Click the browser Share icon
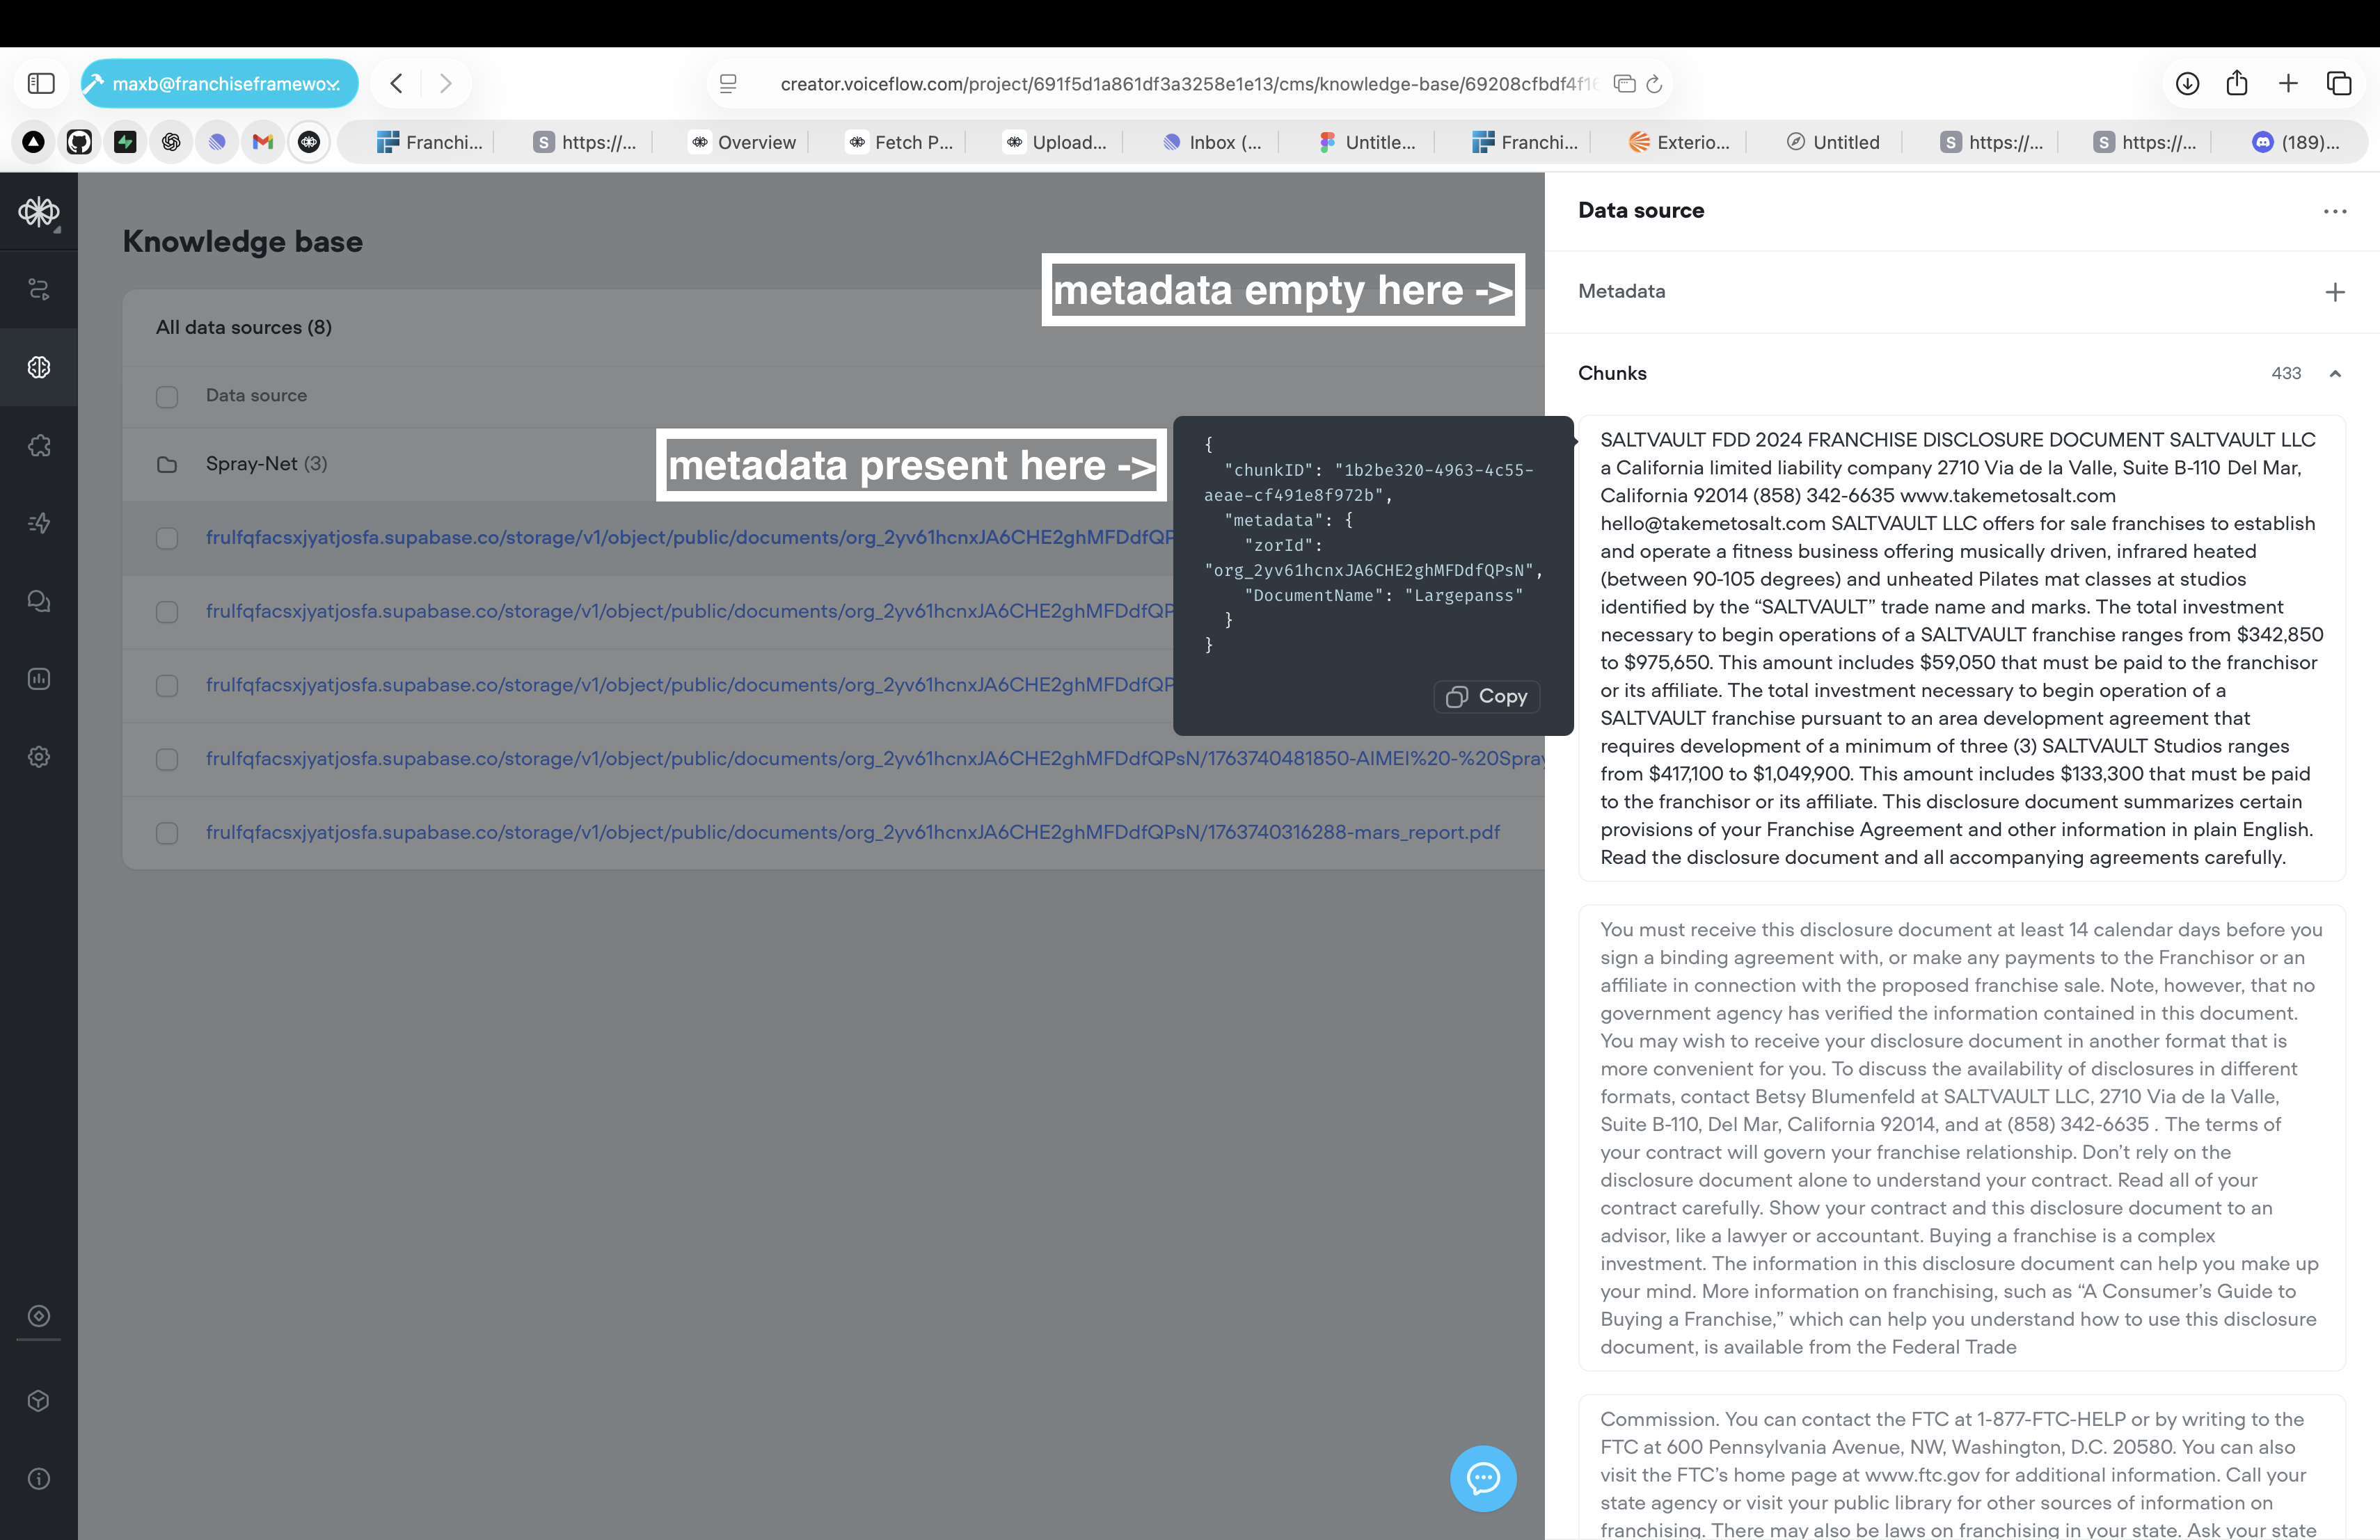The image size is (2380, 1540). 2236,84
